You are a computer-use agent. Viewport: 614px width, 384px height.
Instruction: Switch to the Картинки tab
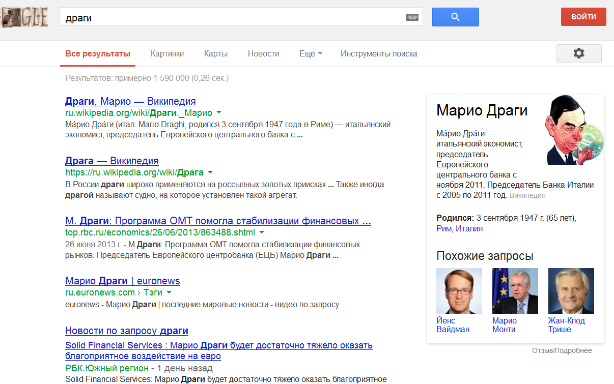[167, 53]
